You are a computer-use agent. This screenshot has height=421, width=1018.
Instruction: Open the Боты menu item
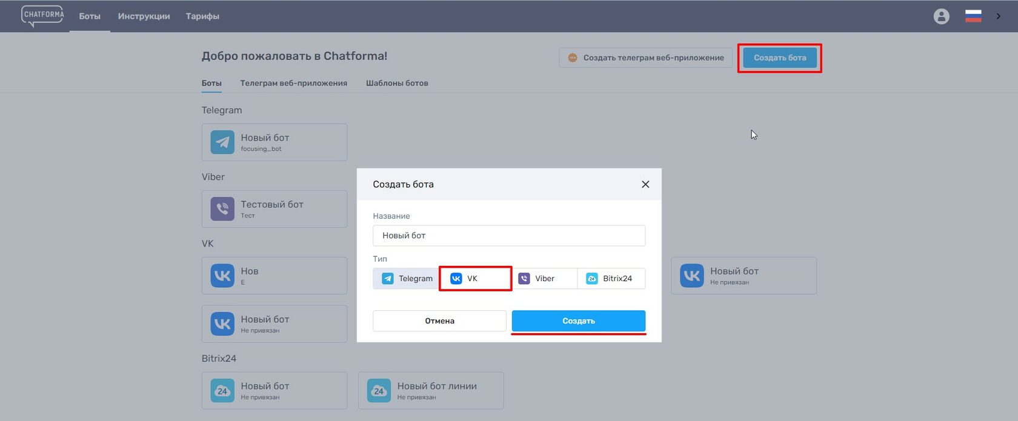90,16
